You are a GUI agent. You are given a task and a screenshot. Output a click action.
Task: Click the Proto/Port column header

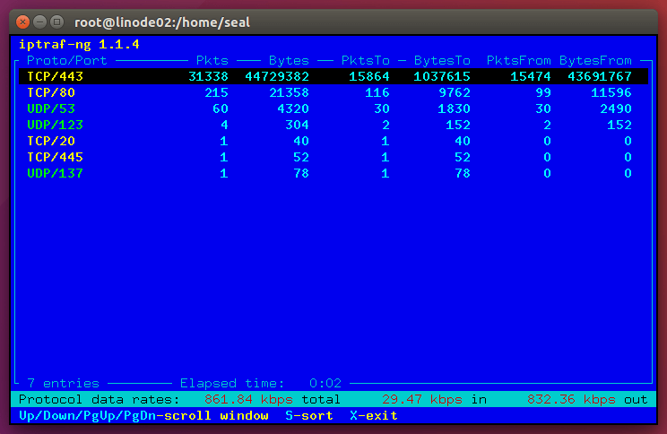[x=66, y=60]
